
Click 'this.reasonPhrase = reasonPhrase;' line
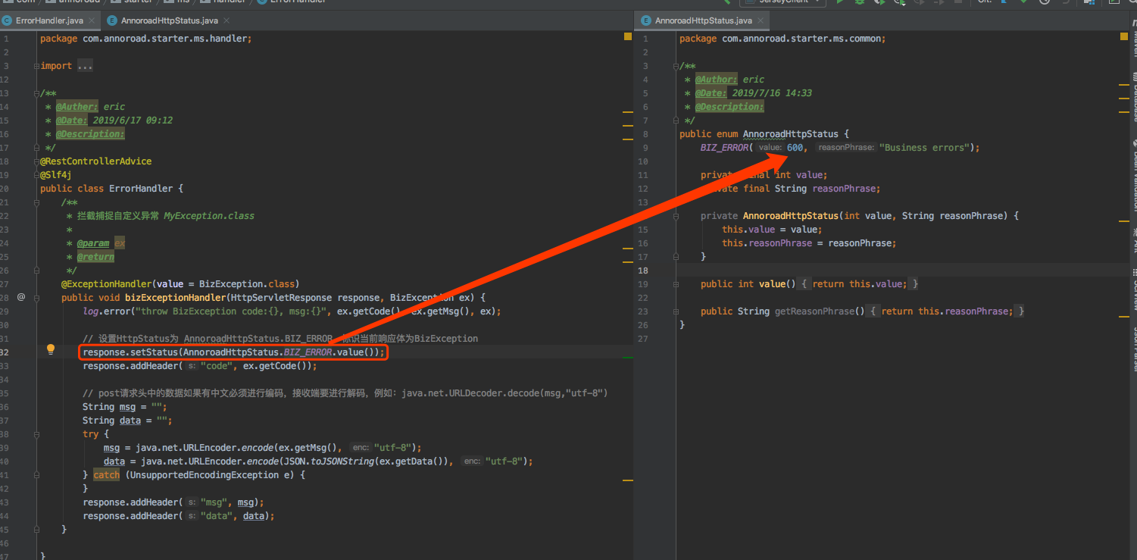point(809,243)
